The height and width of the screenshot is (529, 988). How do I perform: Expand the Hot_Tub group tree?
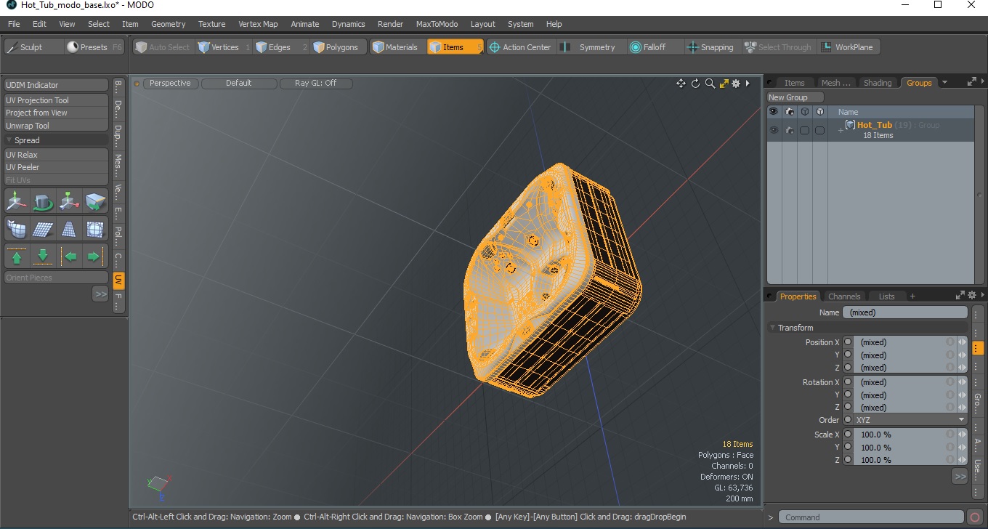pos(841,131)
